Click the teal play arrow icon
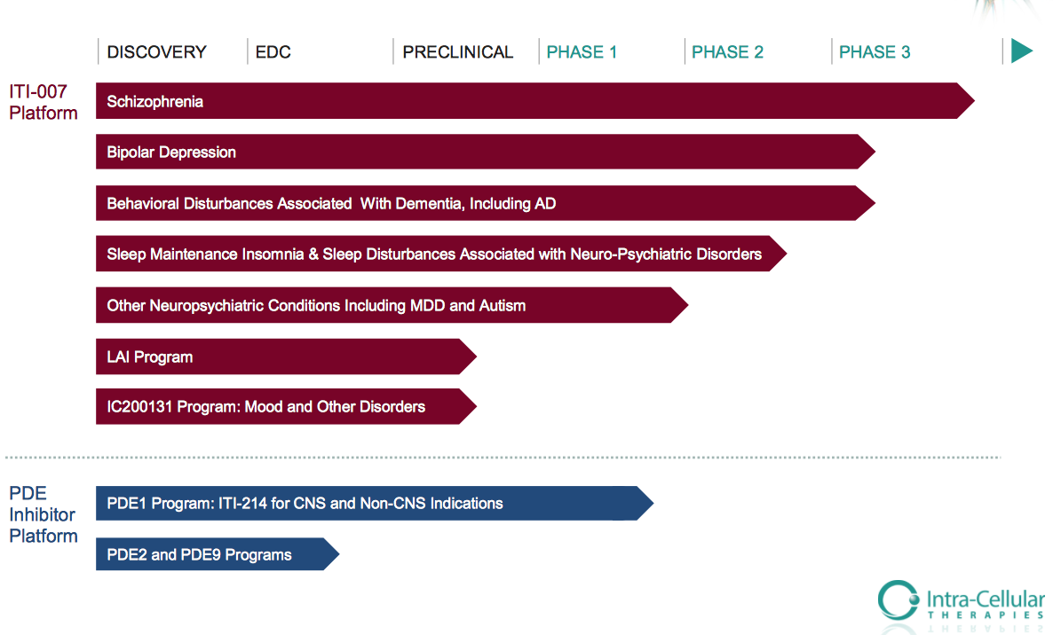The image size is (1053, 635). [x=1021, y=51]
